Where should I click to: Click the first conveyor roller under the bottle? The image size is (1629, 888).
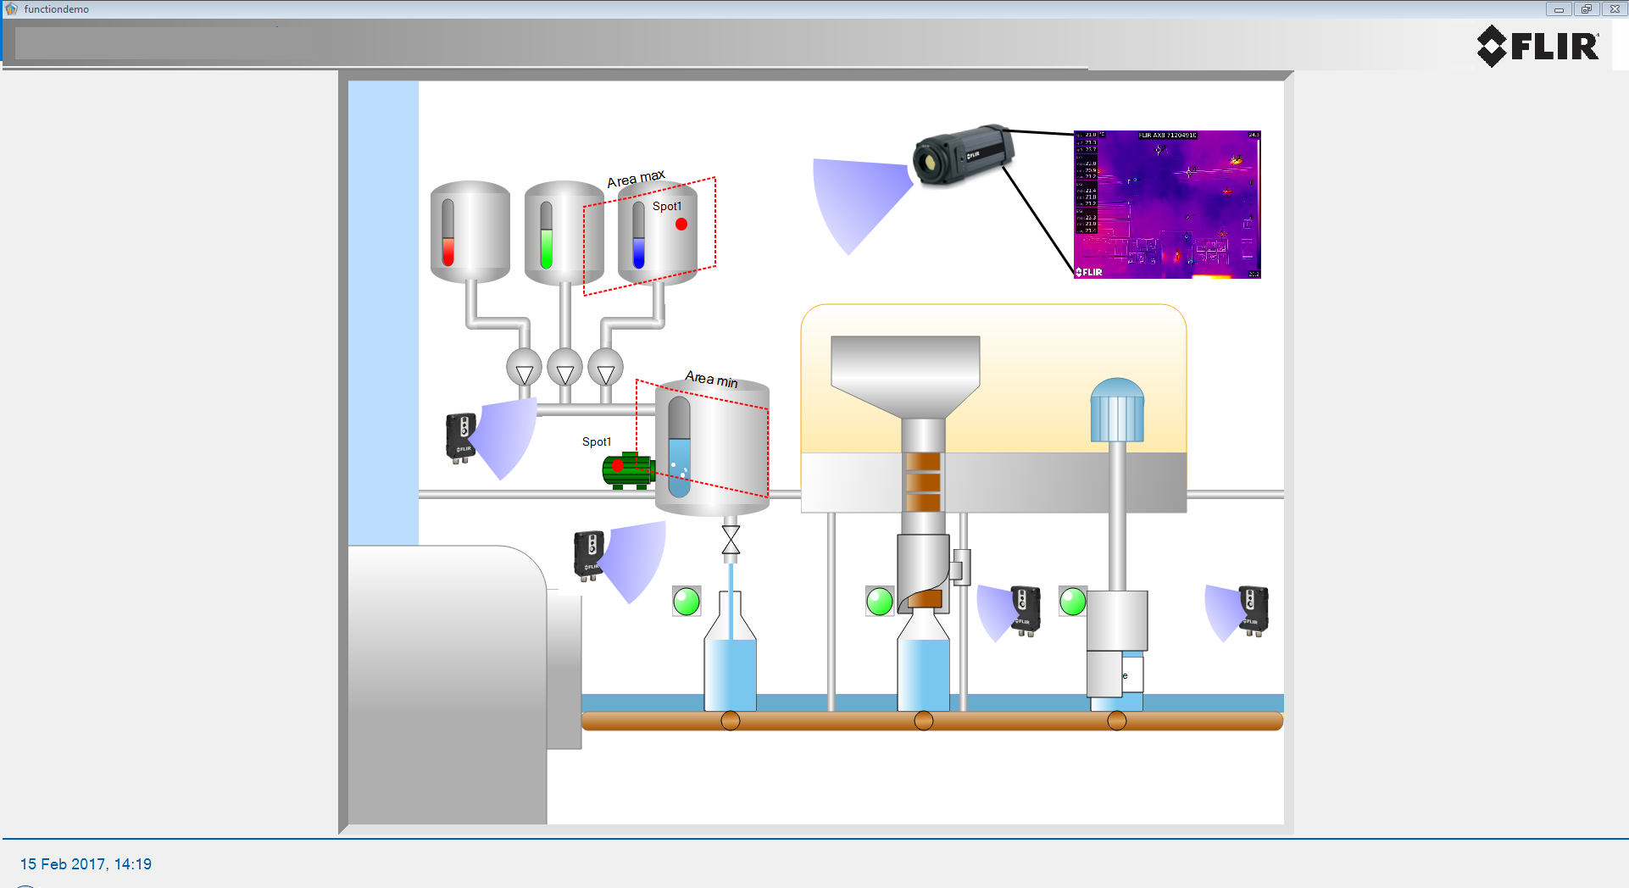pos(730,721)
